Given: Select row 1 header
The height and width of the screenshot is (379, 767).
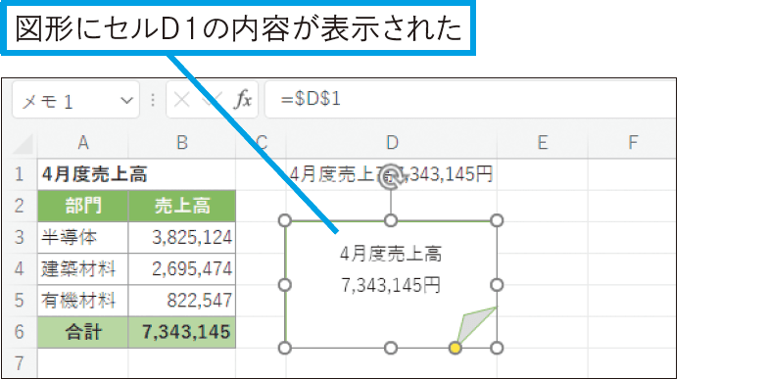Looking at the screenshot, I should pos(19,174).
